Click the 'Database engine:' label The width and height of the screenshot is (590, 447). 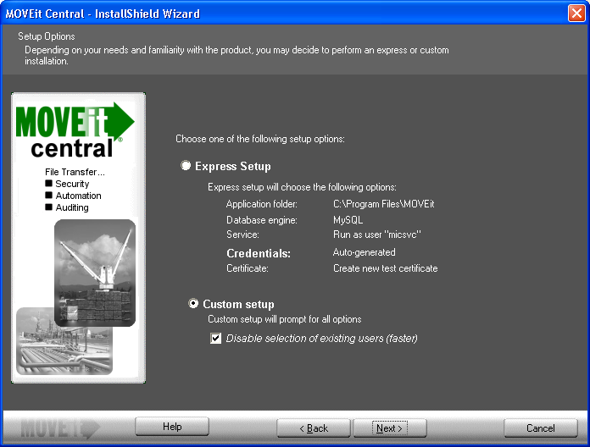coord(261,220)
